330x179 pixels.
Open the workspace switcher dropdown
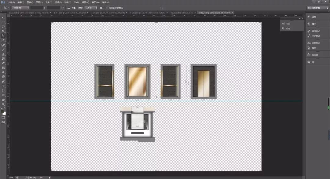click(318, 8)
